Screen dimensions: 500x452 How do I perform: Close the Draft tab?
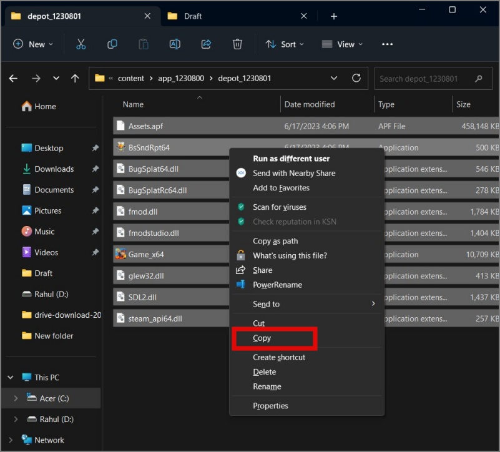[303, 16]
